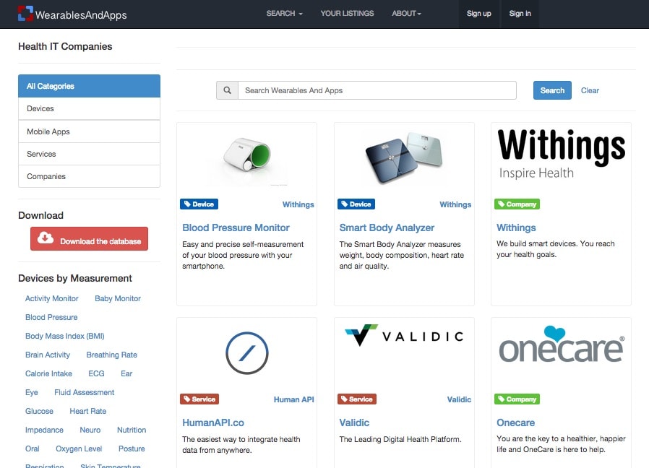
Task: Filter devices by Brain Activity
Action: (48, 355)
